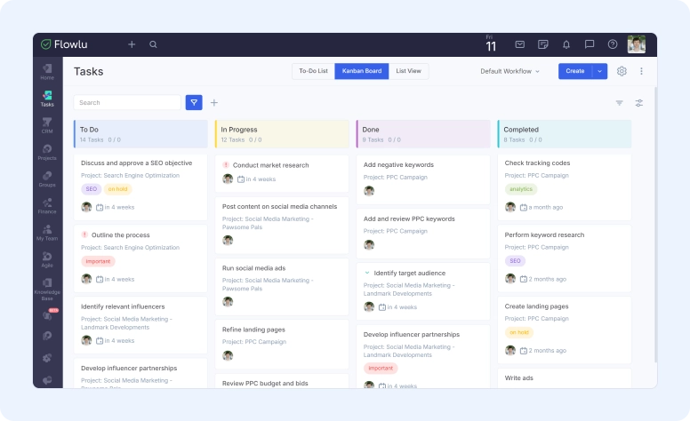Image resolution: width=690 pixels, height=421 pixels.
Task: Click the assignee avatar on Add negative keywords
Action: tap(369, 191)
